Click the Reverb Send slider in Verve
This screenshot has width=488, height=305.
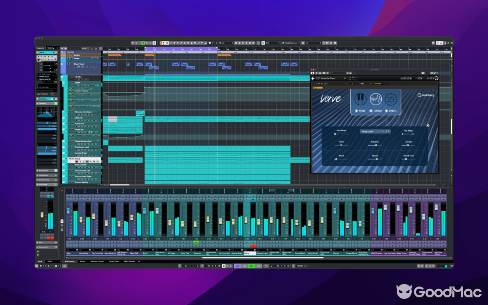pos(406,159)
